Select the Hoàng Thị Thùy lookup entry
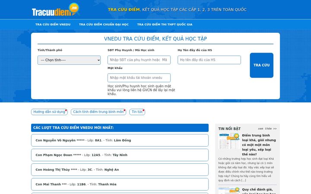This screenshot has width=311, height=194. [120, 170]
